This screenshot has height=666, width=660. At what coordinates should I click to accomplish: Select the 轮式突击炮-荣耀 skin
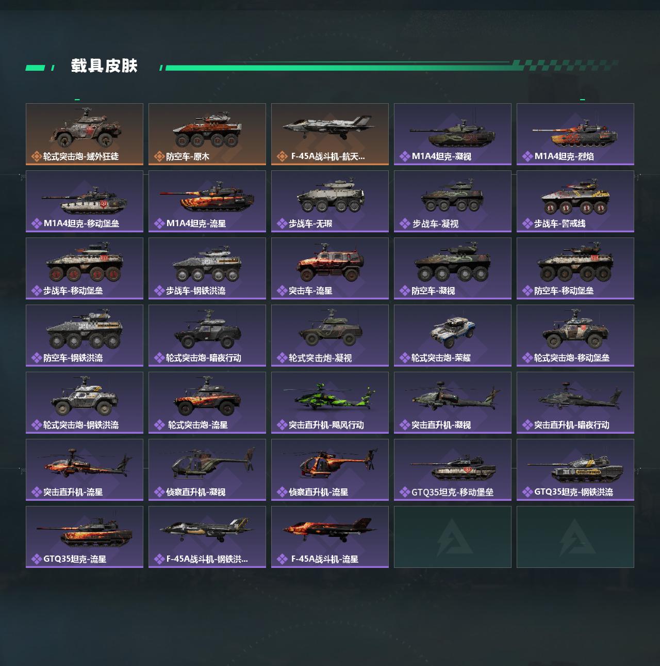[453, 336]
